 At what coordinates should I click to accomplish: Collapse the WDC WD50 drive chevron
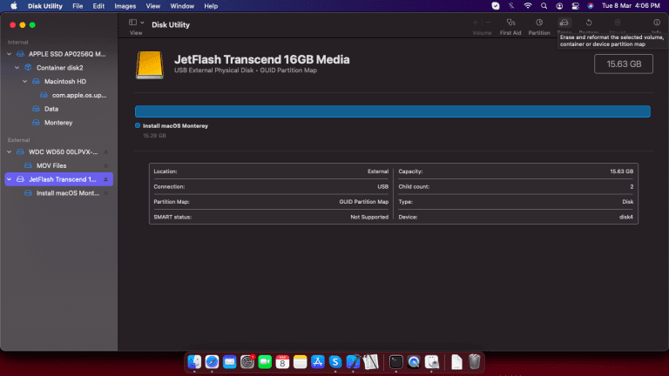tap(10, 152)
